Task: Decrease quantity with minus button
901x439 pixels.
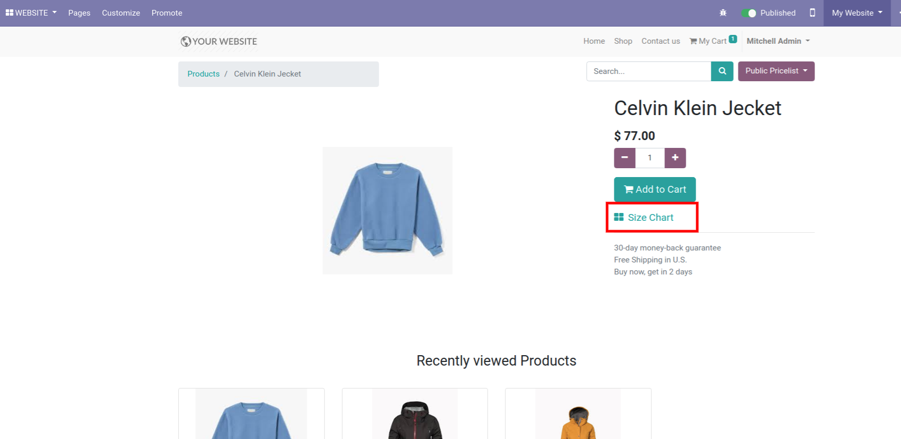Action: pyautogui.click(x=624, y=158)
